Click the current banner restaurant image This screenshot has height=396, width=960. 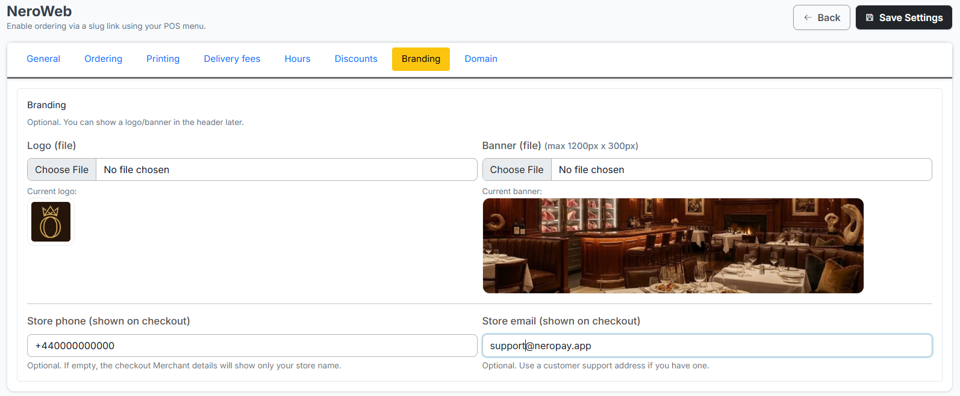[x=673, y=246]
